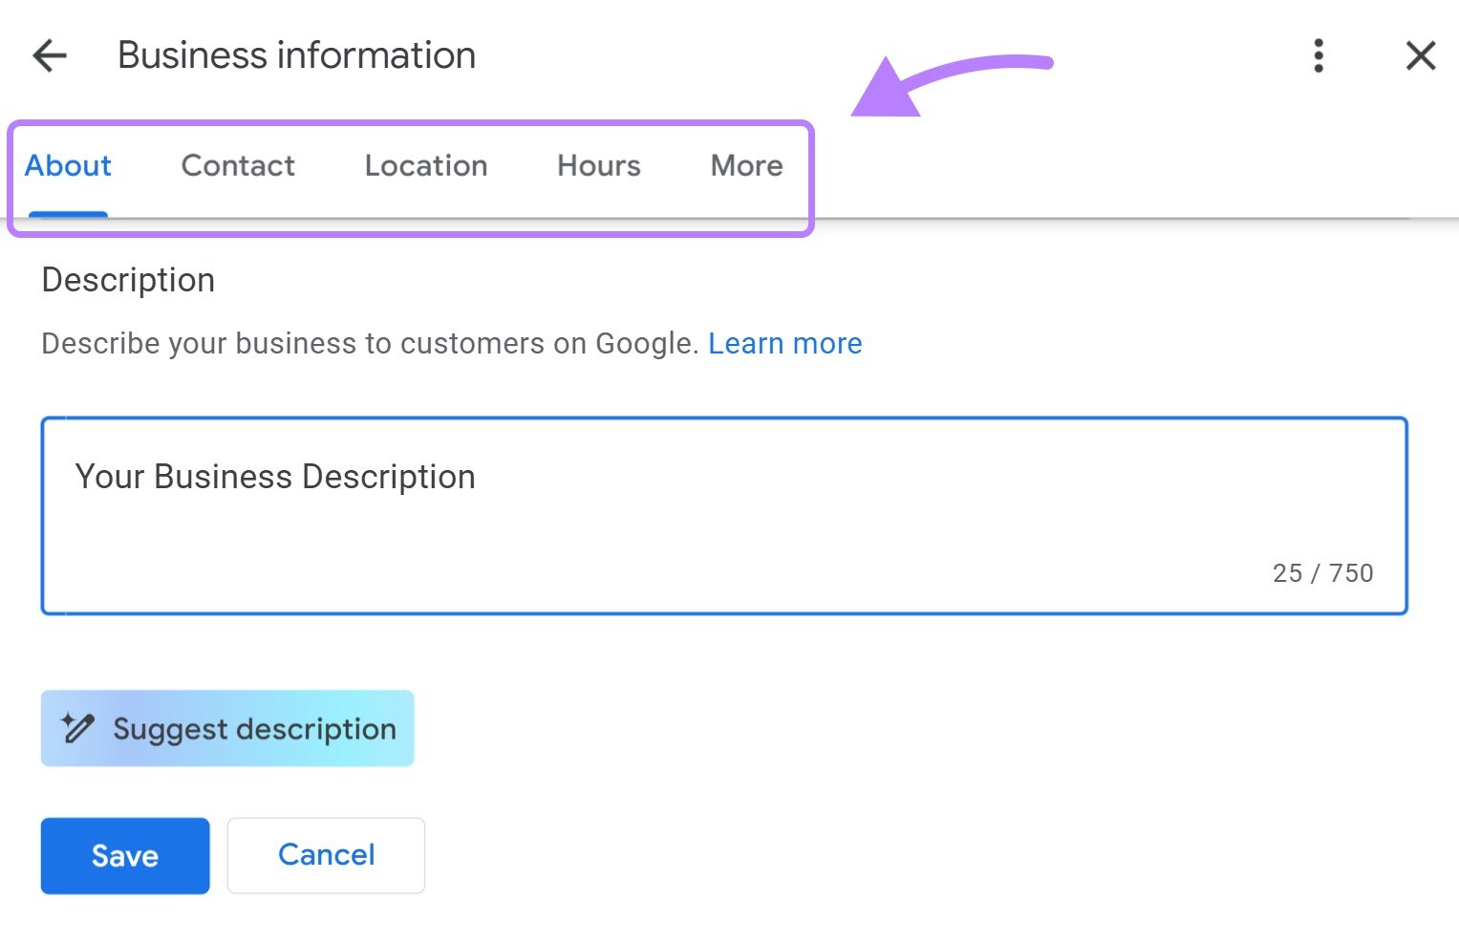Select the Your Business Description text

tap(275, 476)
